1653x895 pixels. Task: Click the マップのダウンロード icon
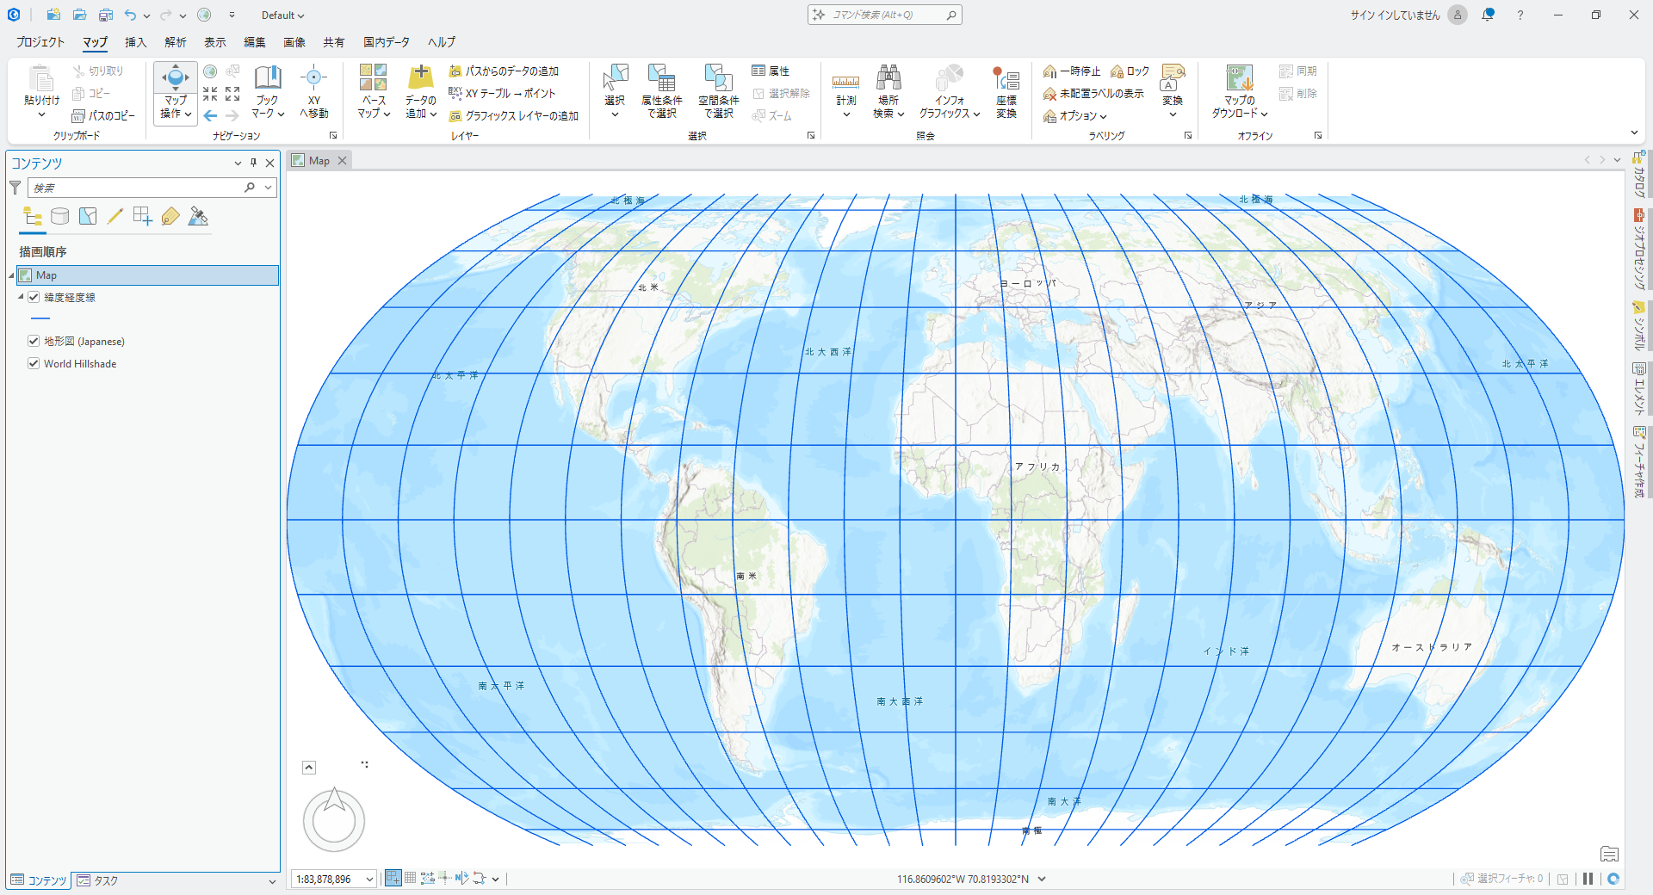[x=1239, y=79]
